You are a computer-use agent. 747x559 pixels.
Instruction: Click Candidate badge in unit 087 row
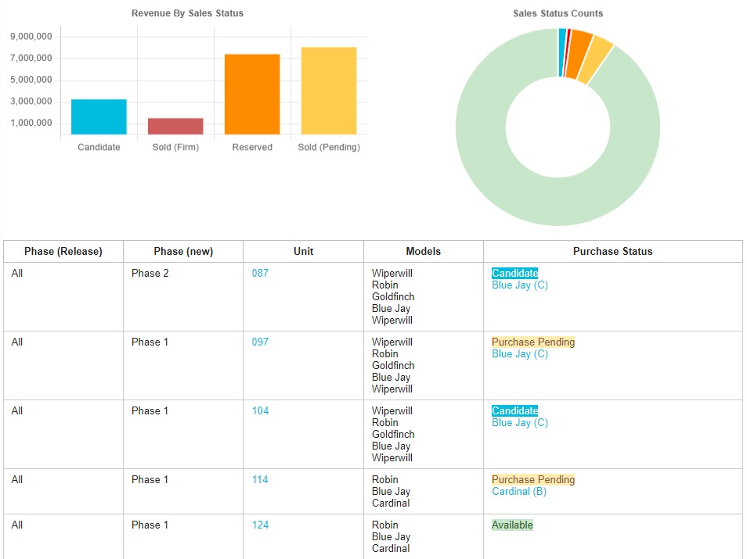(x=514, y=274)
